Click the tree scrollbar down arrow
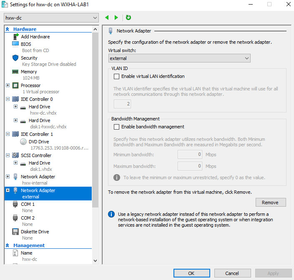Screen dimensions: 294x280 [95, 260]
